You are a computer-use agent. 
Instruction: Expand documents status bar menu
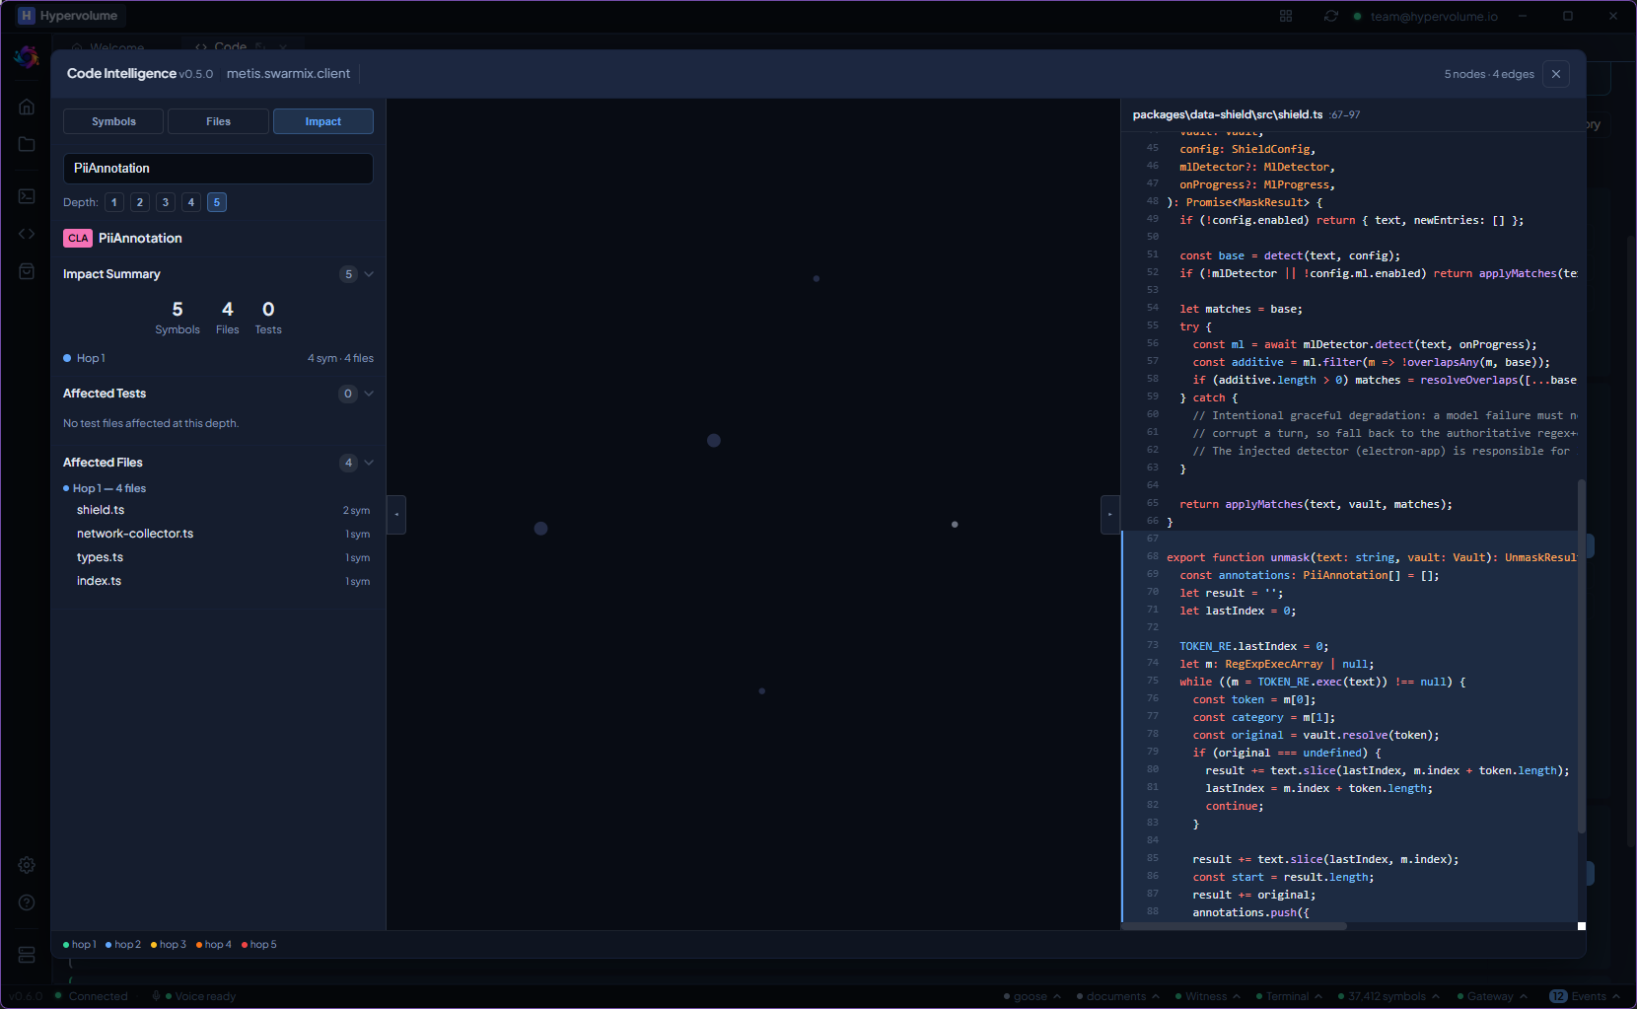[1117, 996]
